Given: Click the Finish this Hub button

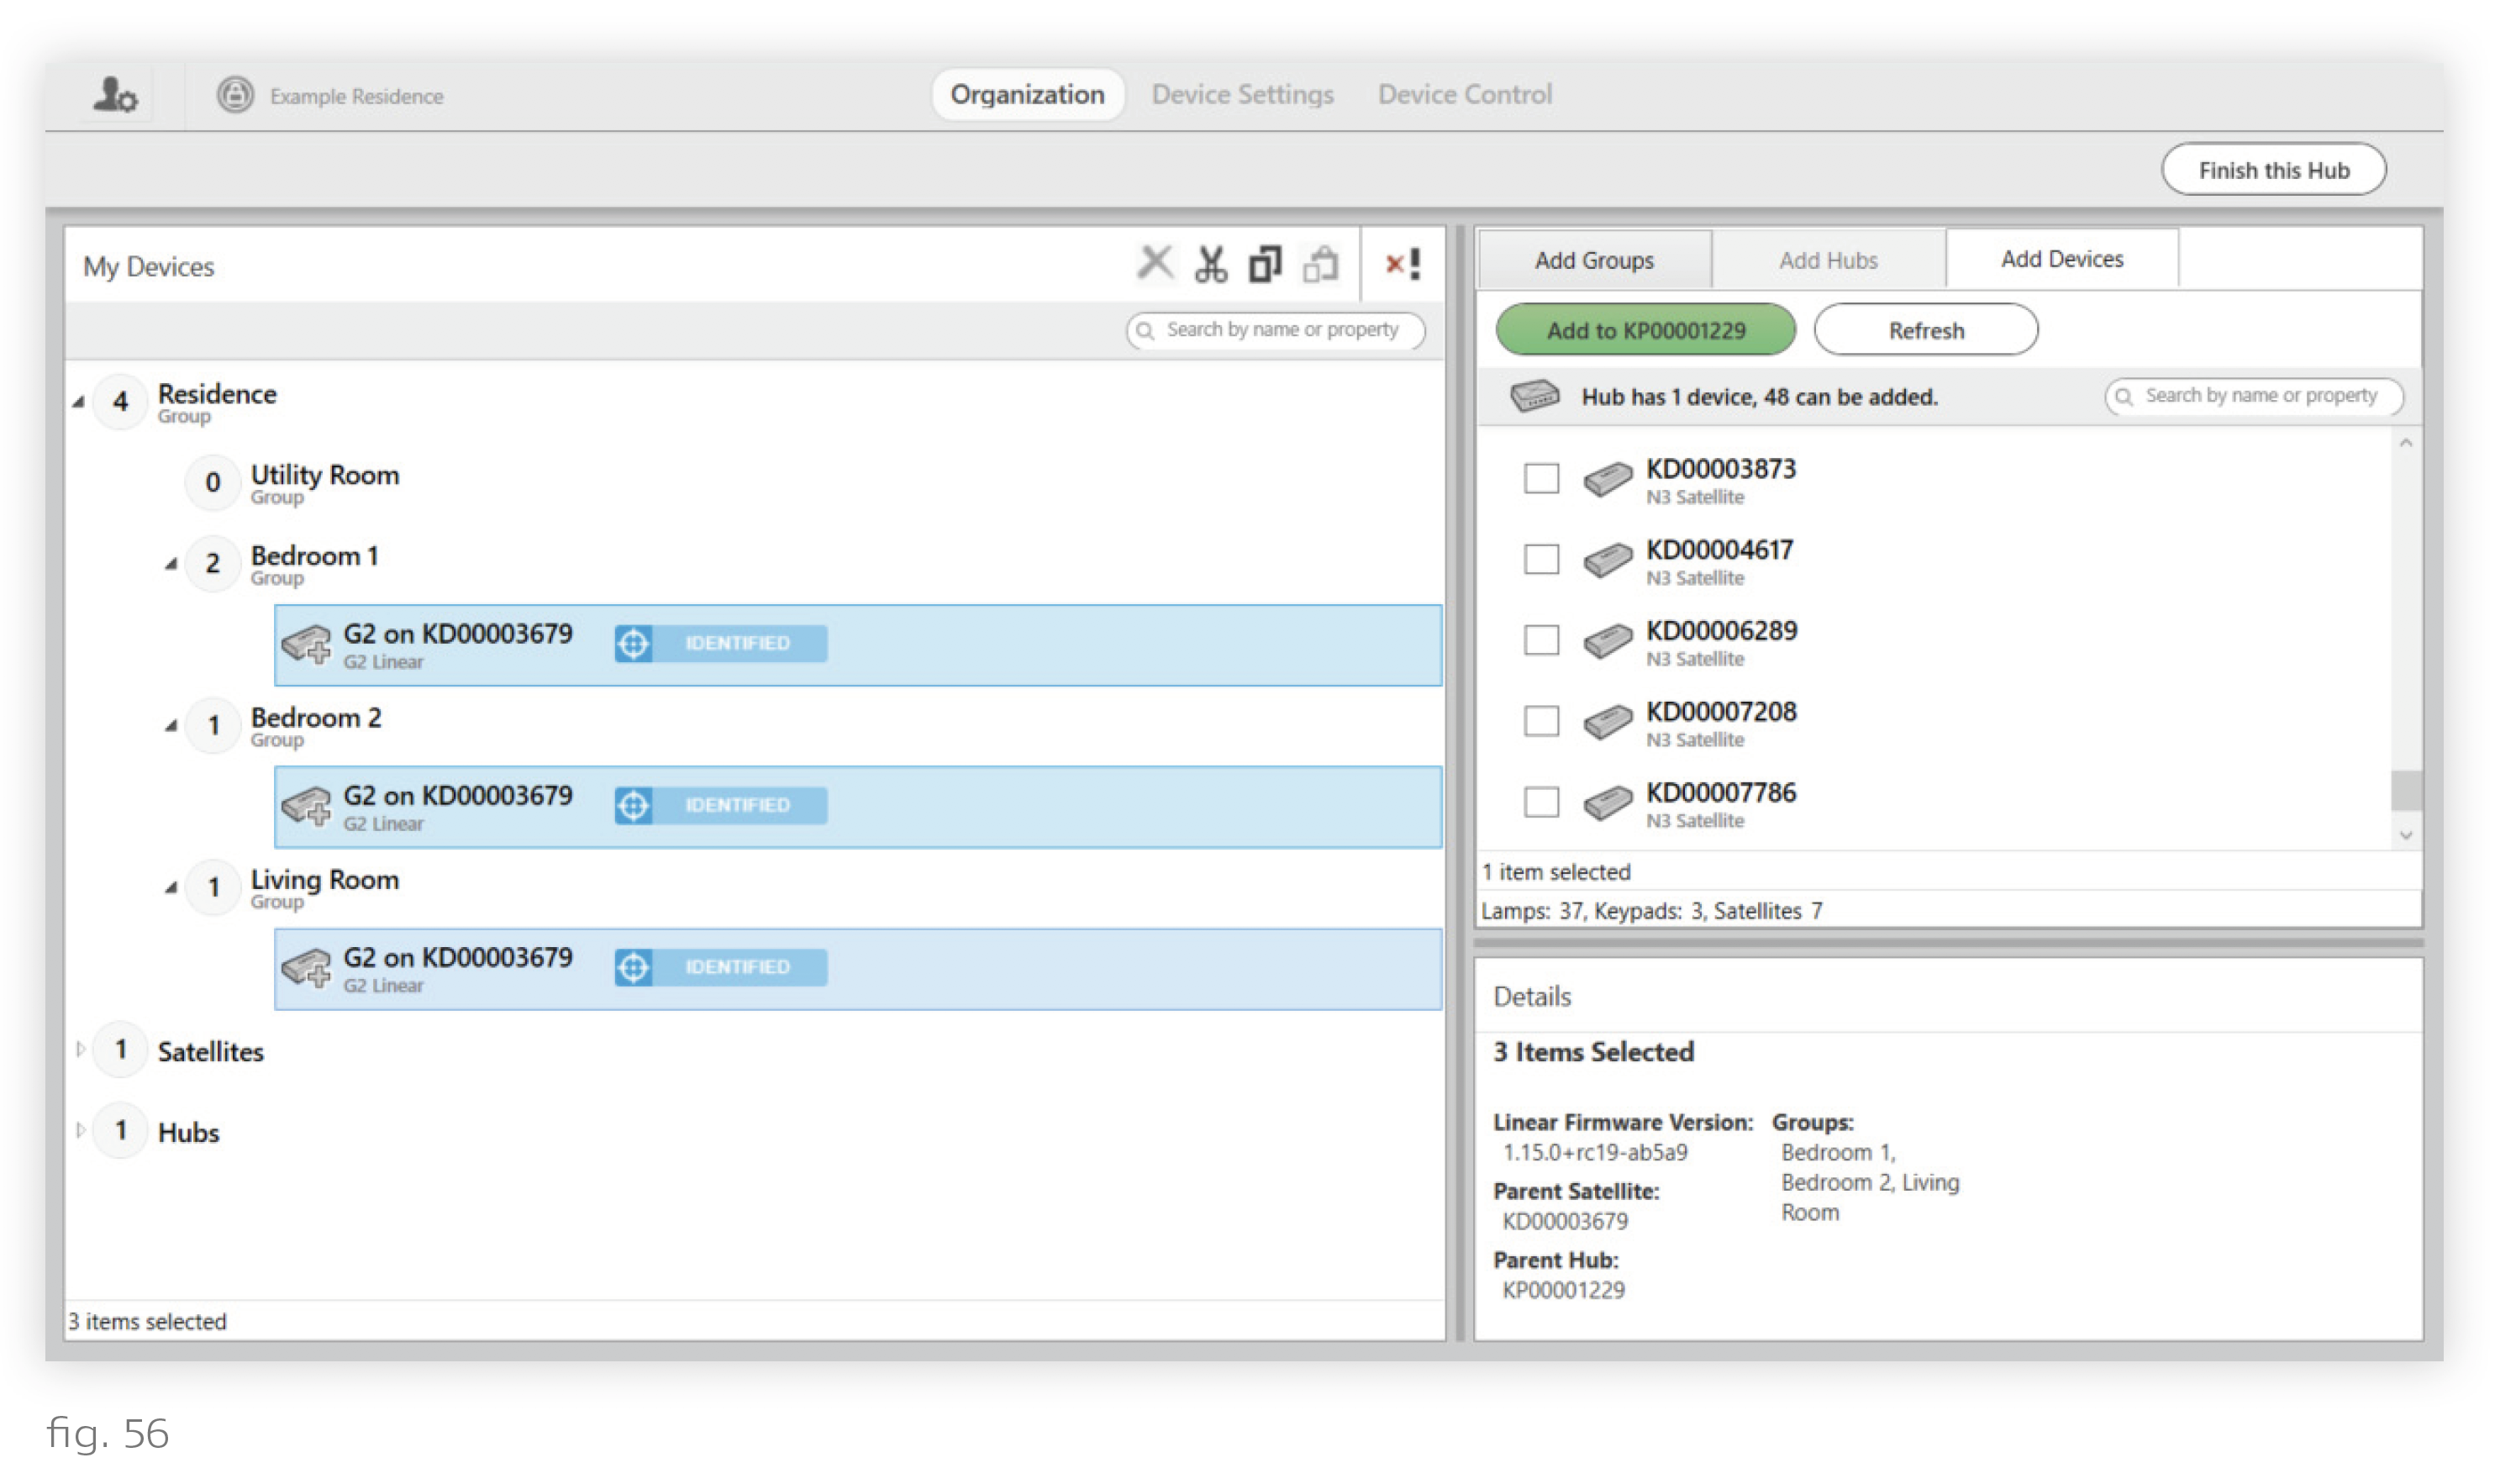Looking at the screenshot, I should point(2273,171).
